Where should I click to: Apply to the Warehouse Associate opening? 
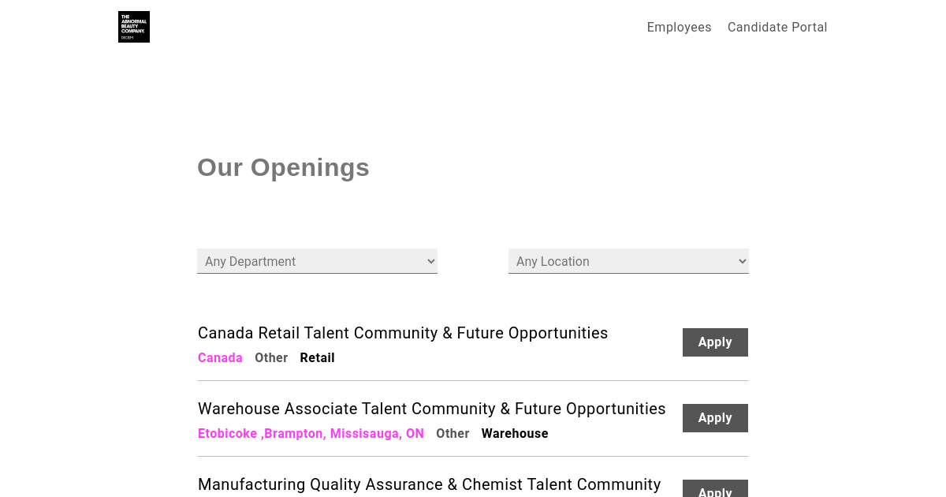(x=715, y=418)
